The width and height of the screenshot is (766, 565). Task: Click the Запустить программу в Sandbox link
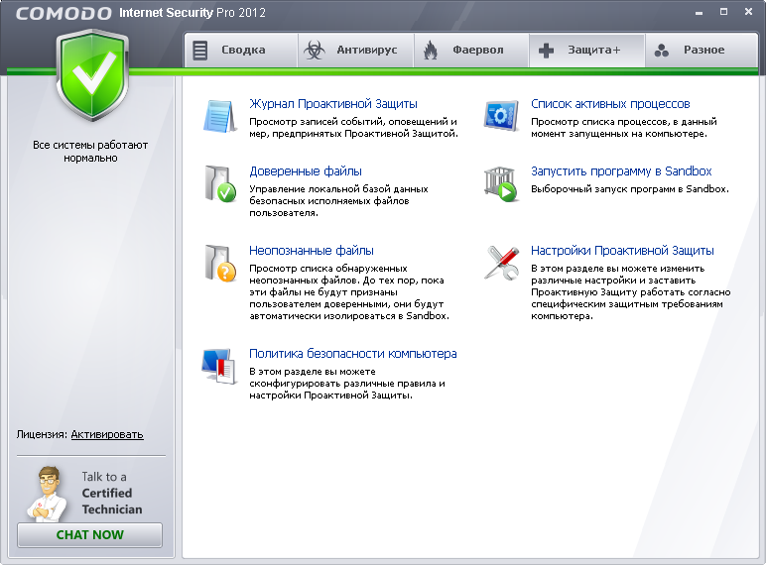pyautogui.click(x=621, y=171)
